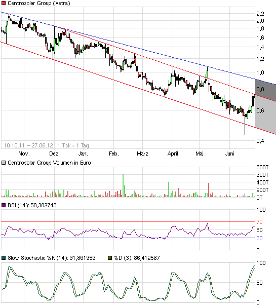Click the 'RSI (14): 58,382743' label
This screenshot has width=276, height=307.
(x=32, y=205)
